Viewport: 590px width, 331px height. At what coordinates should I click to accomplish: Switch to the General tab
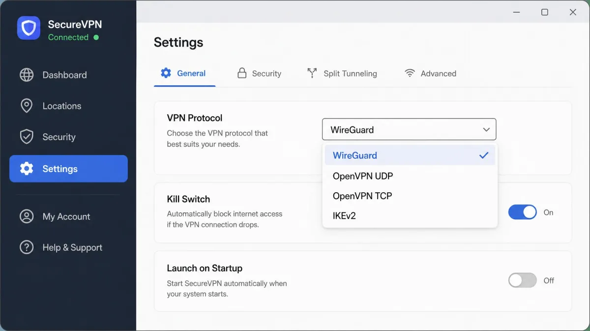[x=184, y=74]
